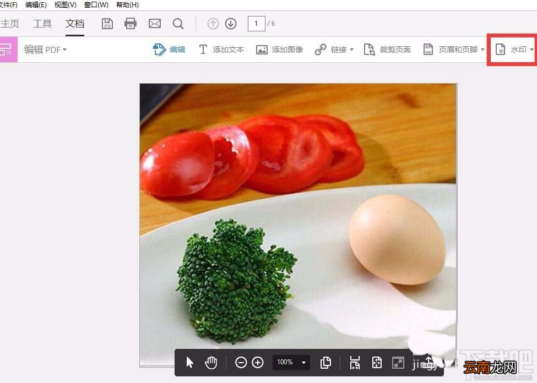This screenshot has width=537, height=383.
Task: Open the 视图(V) menu
Action: coord(66,5)
